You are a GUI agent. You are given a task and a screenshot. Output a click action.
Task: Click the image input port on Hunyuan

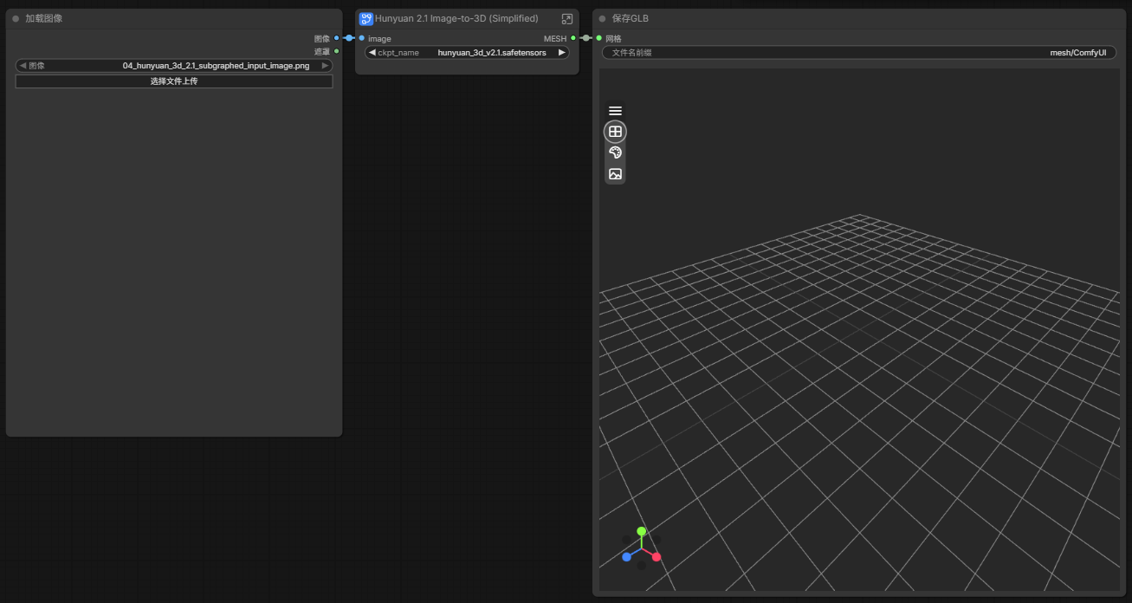pos(361,38)
